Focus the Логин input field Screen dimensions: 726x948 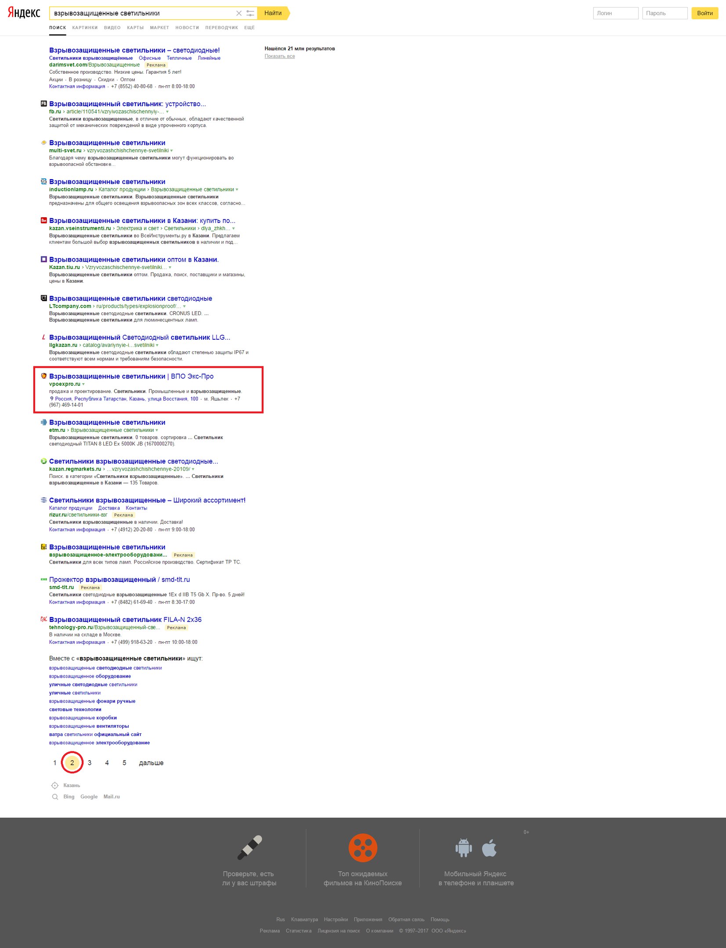616,13
